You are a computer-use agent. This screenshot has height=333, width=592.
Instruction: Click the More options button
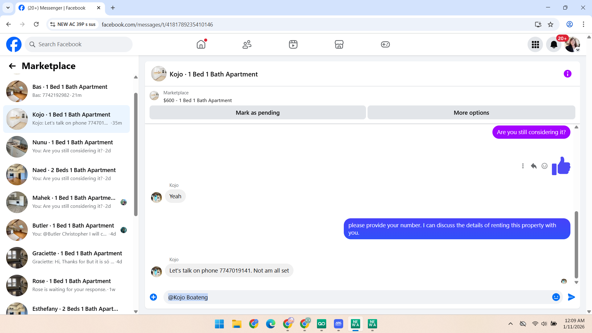pyautogui.click(x=471, y=113)
